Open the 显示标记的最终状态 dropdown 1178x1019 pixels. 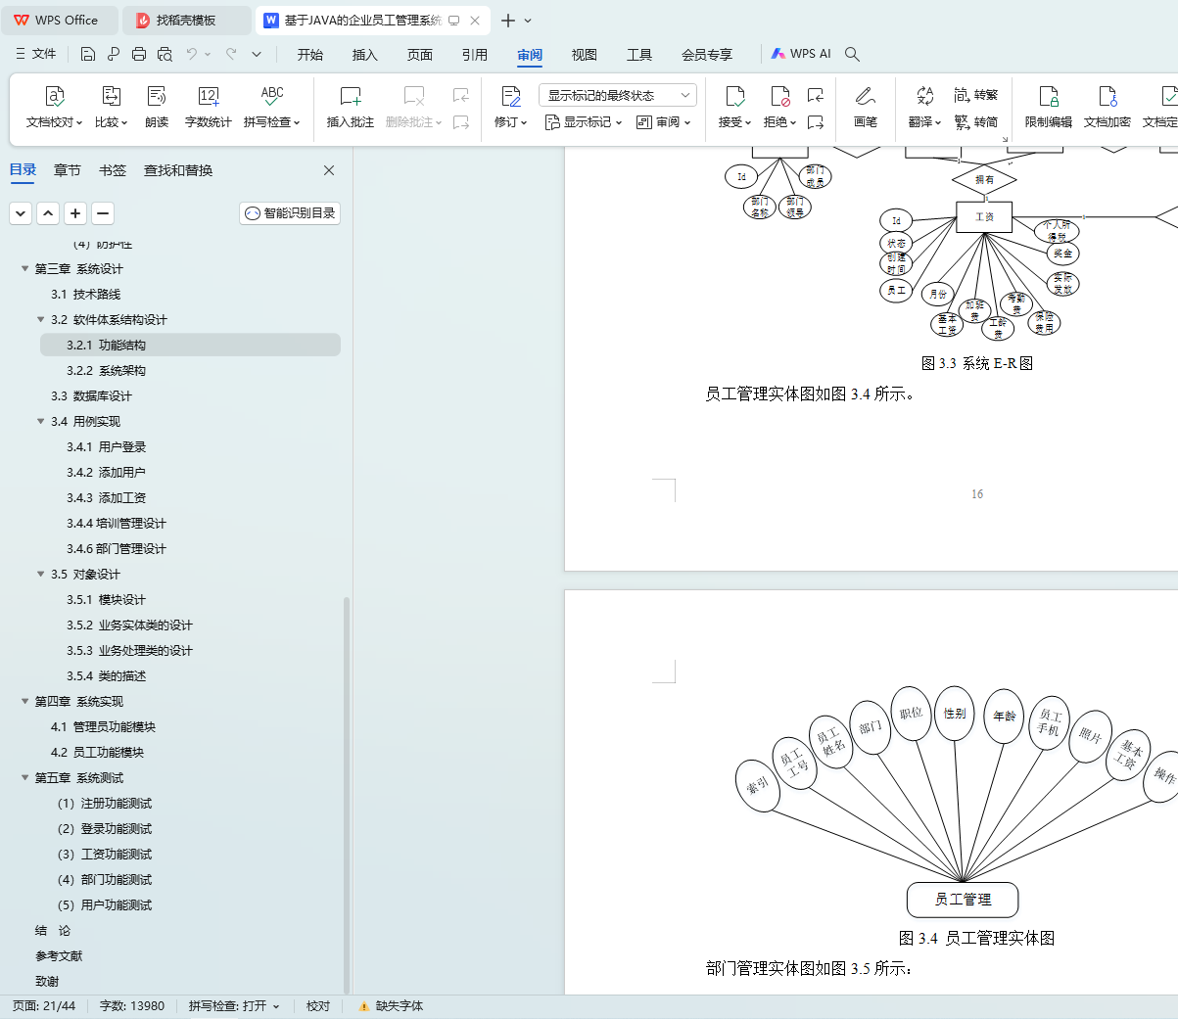(618, 95)
